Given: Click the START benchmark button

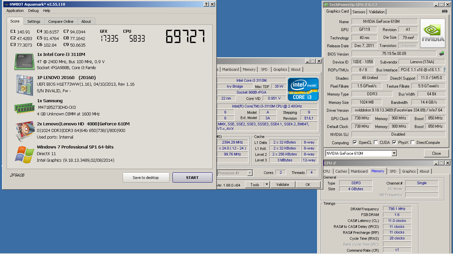Looking at the screenshot, I should tap(192, 178).
